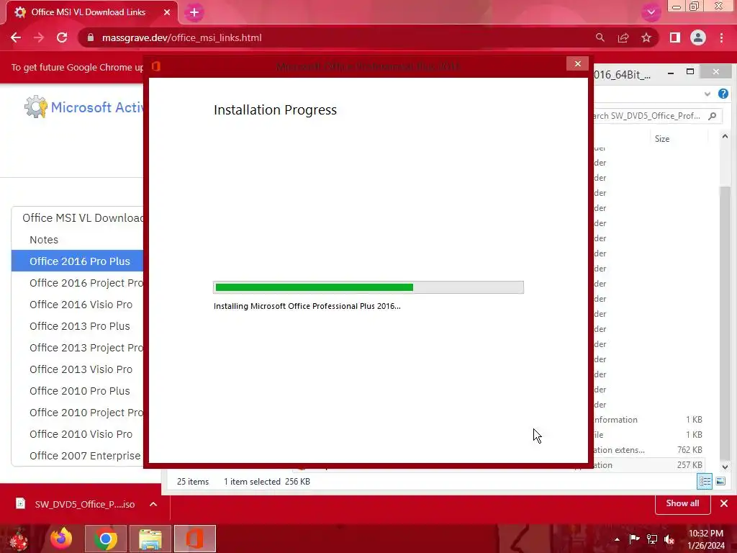Select Office 2016 Visio Pro entry
This screenshot has width=737, height=553.
pos(81,305)
